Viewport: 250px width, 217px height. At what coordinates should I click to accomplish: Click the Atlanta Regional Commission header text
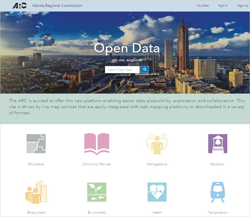click(57, 5)
